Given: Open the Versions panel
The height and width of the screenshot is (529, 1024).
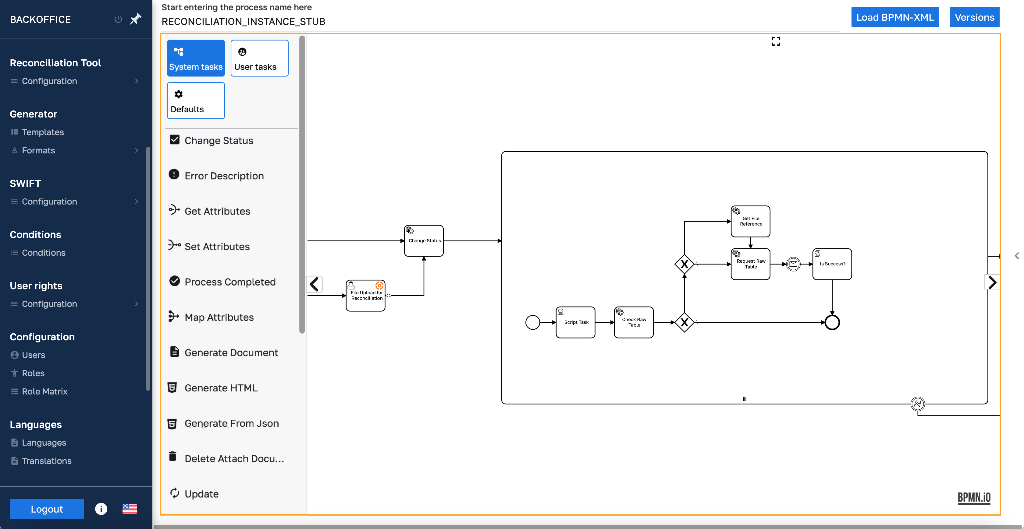Looking at the screenshot, I should tap(974, 17).
